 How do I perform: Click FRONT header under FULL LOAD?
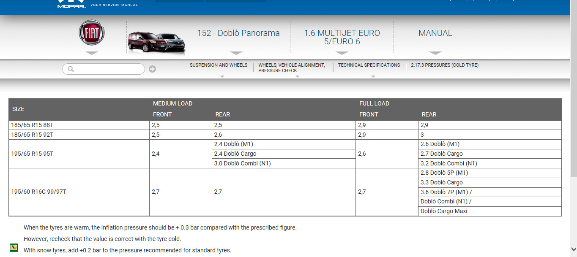click(369, 114)
